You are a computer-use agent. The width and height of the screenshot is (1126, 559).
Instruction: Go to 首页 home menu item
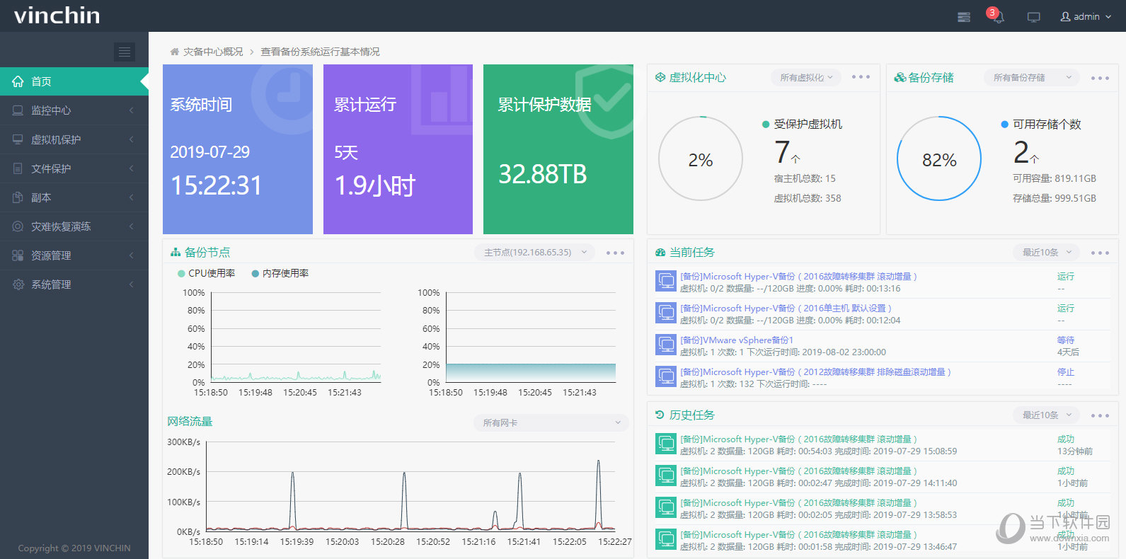coord(74,81)
